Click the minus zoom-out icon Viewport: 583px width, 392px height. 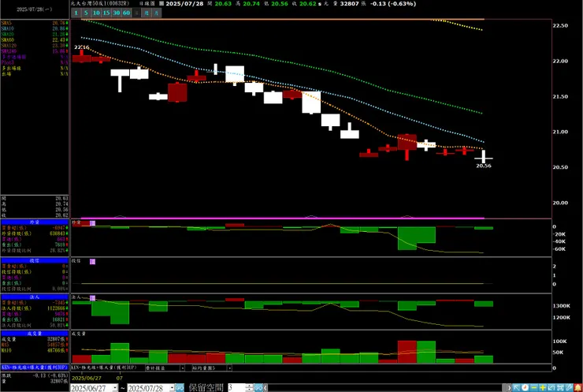[x=534, y=387]
